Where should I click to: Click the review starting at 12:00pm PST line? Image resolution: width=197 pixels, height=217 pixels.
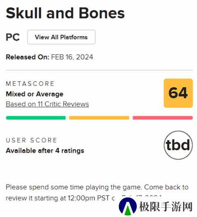click(x=60, y=198)
